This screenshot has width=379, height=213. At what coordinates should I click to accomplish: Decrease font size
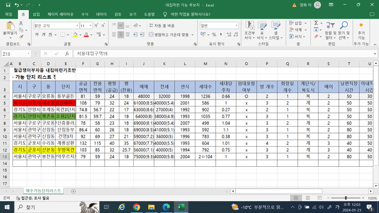click(103, 25)
